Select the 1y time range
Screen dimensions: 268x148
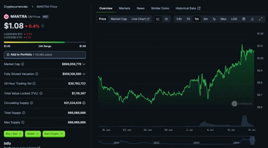coord(214,19)
